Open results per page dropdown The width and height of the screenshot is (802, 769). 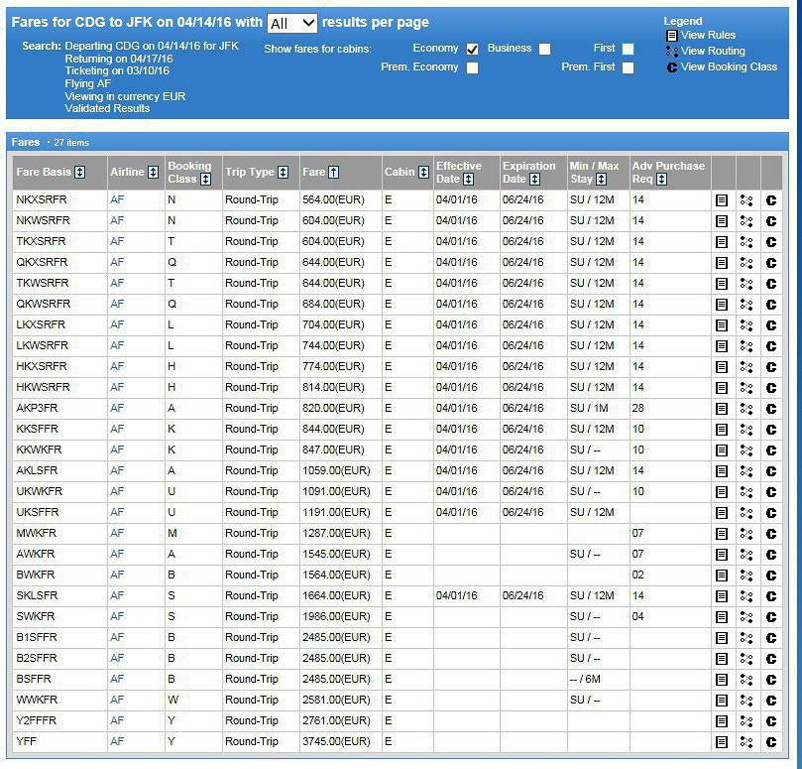tap(292, 23)
